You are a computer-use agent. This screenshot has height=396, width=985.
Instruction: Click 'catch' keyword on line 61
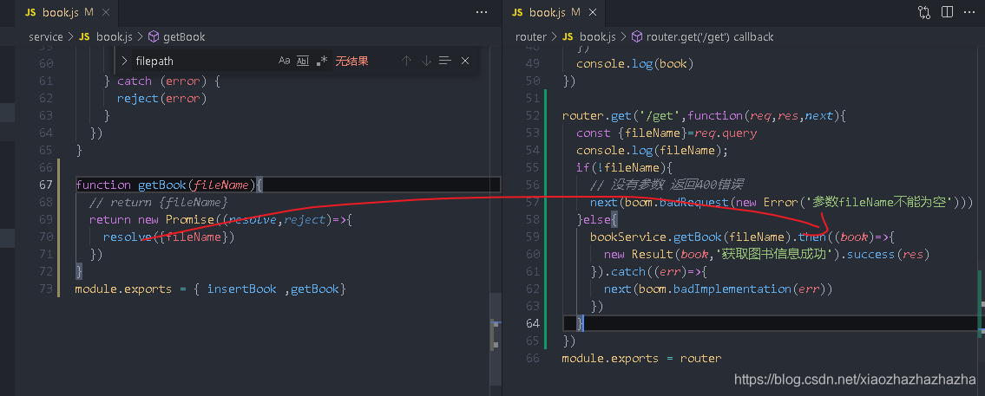click(135, 81)
